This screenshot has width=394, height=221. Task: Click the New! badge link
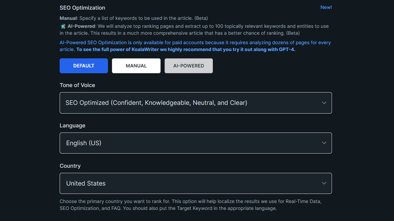click(326, 7)
